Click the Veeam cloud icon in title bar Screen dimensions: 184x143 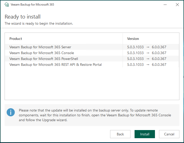tap(7, 5)
